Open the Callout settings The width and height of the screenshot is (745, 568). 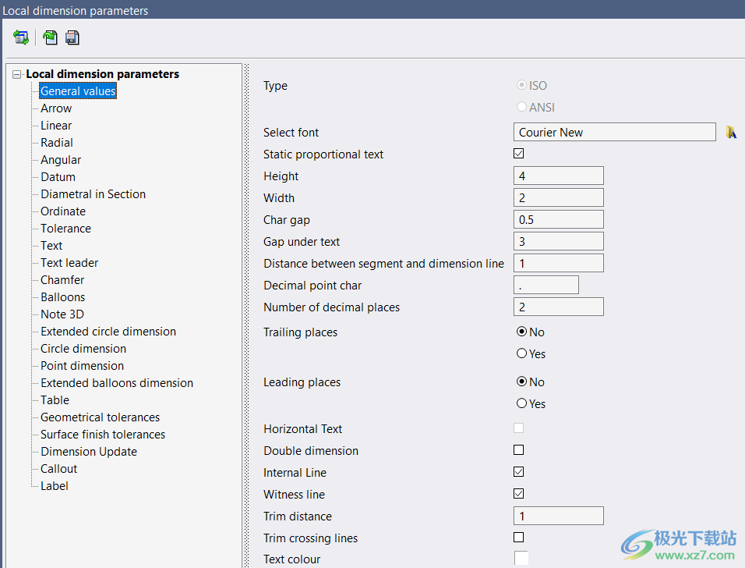coord(58,467)
